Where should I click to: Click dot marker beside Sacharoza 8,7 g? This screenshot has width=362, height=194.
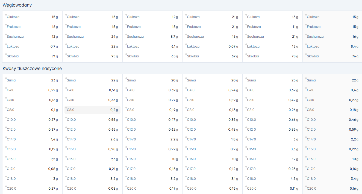tap(126, 34)
